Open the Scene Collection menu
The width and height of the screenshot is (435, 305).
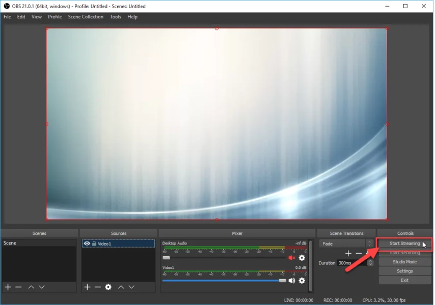point(86,17)
